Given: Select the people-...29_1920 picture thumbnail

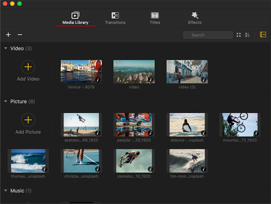Looking at the screenshot, I should pos(134,124).
